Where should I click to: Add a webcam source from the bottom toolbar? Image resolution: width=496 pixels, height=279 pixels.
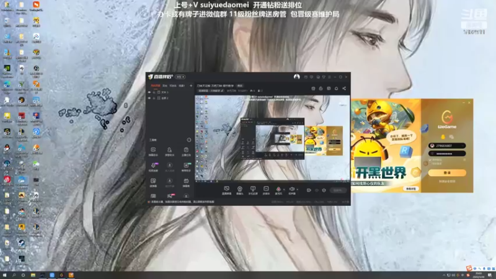coord(240,190)
